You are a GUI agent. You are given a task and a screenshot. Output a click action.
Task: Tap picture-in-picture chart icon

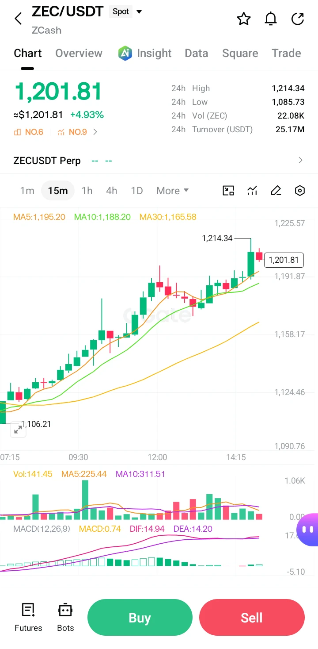(228, 191)
